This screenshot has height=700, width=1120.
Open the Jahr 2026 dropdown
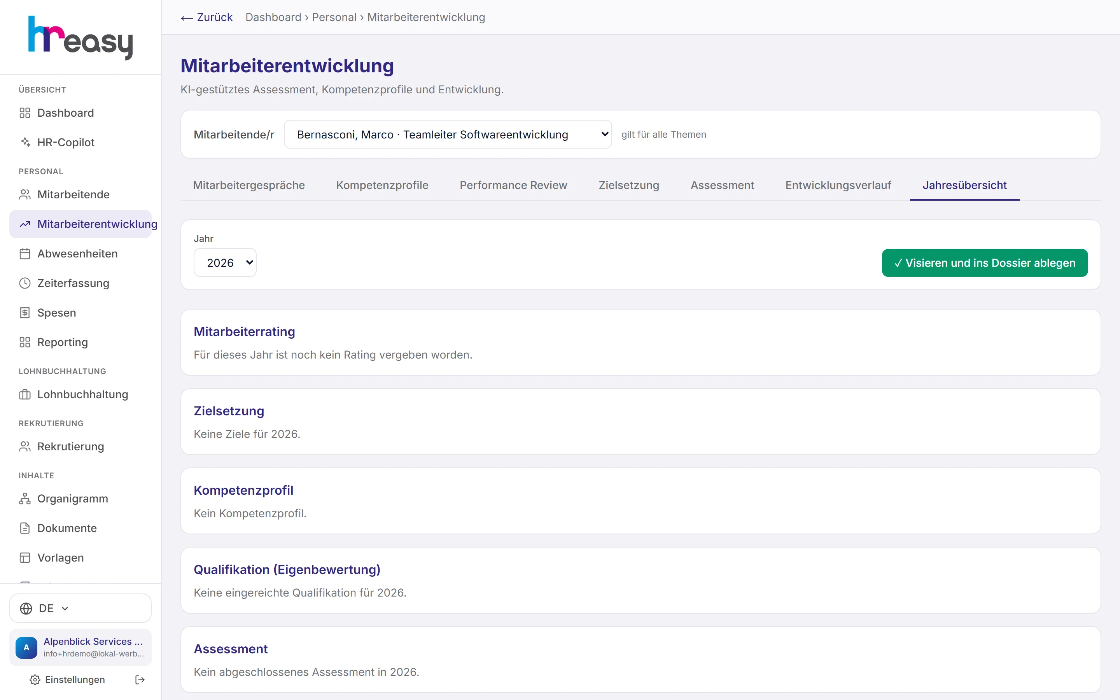point(225,262)
